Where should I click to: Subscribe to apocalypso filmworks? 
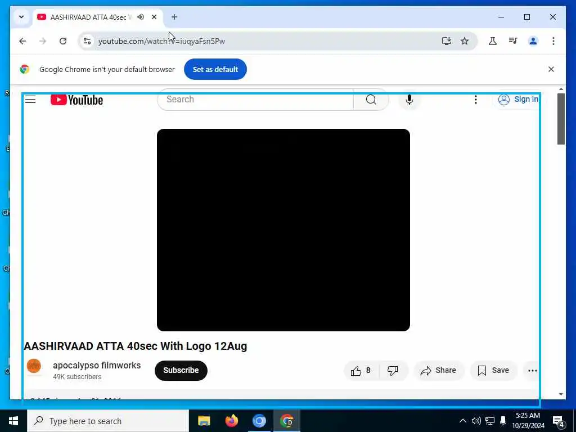(181, 370)
